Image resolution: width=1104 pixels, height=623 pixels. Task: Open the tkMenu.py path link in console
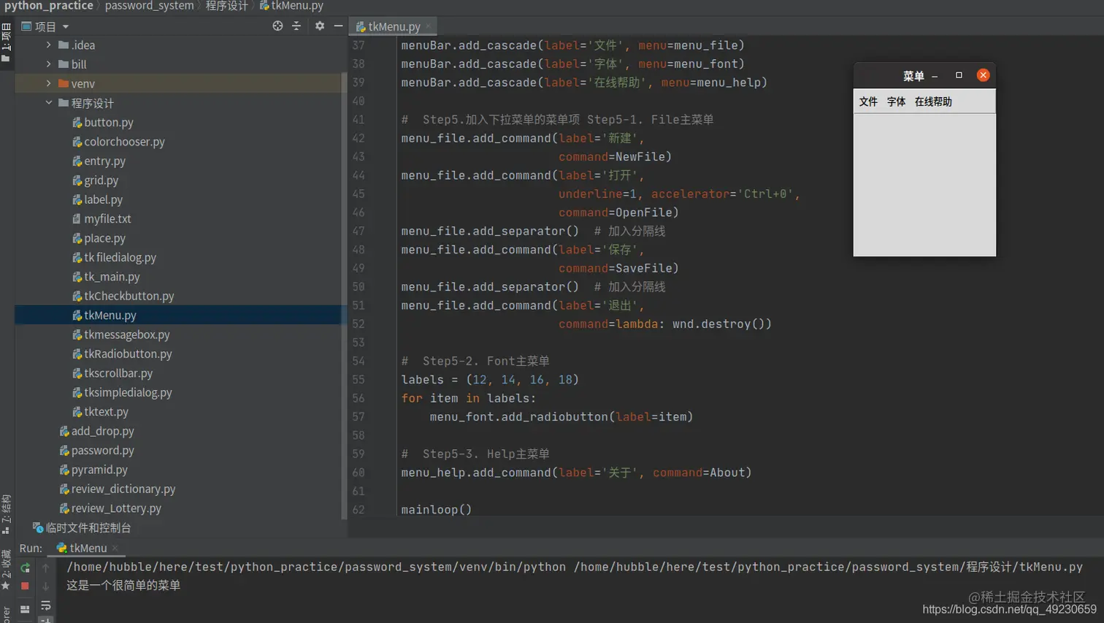click(828, 567)
